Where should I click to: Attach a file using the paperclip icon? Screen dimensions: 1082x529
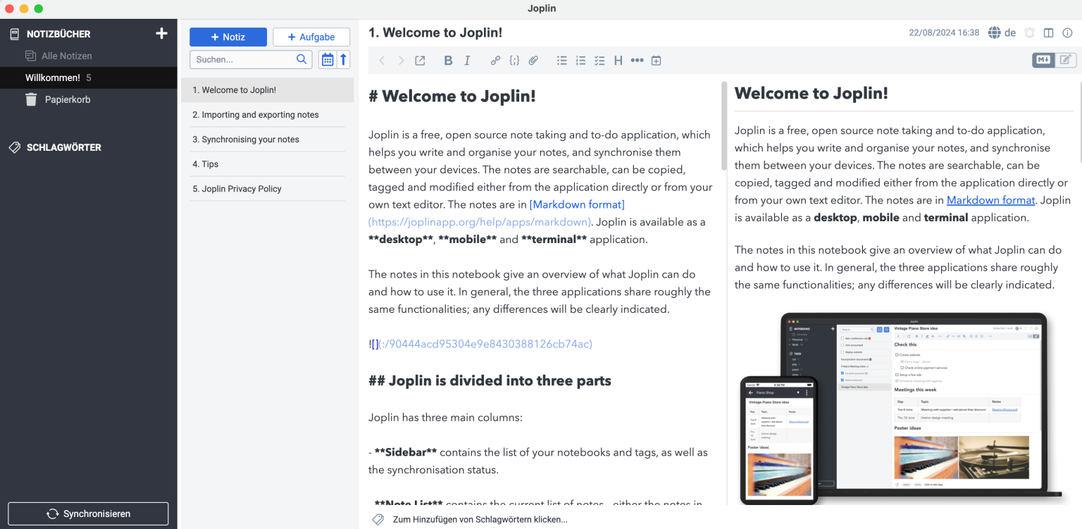533,61
